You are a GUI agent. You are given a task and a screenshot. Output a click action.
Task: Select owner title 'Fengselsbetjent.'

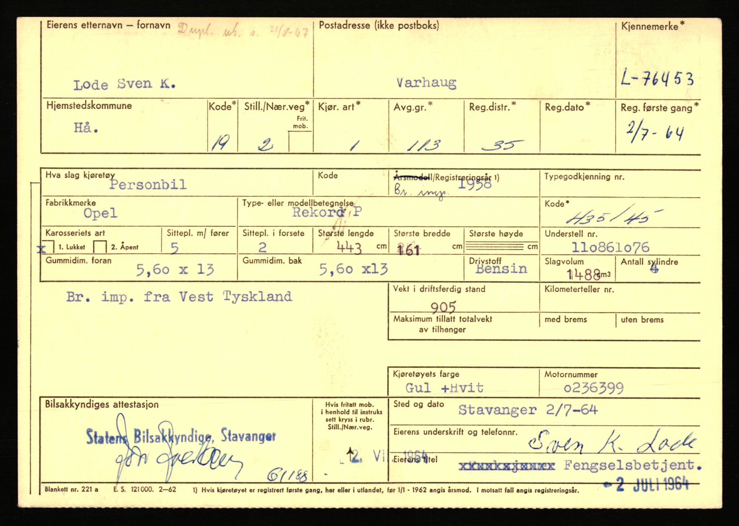pyautogui.click(x=633, y=465)
